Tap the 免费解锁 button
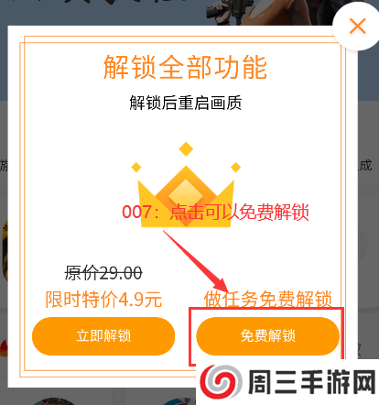This screenshot has width=379, height=405. coord(267,336)
